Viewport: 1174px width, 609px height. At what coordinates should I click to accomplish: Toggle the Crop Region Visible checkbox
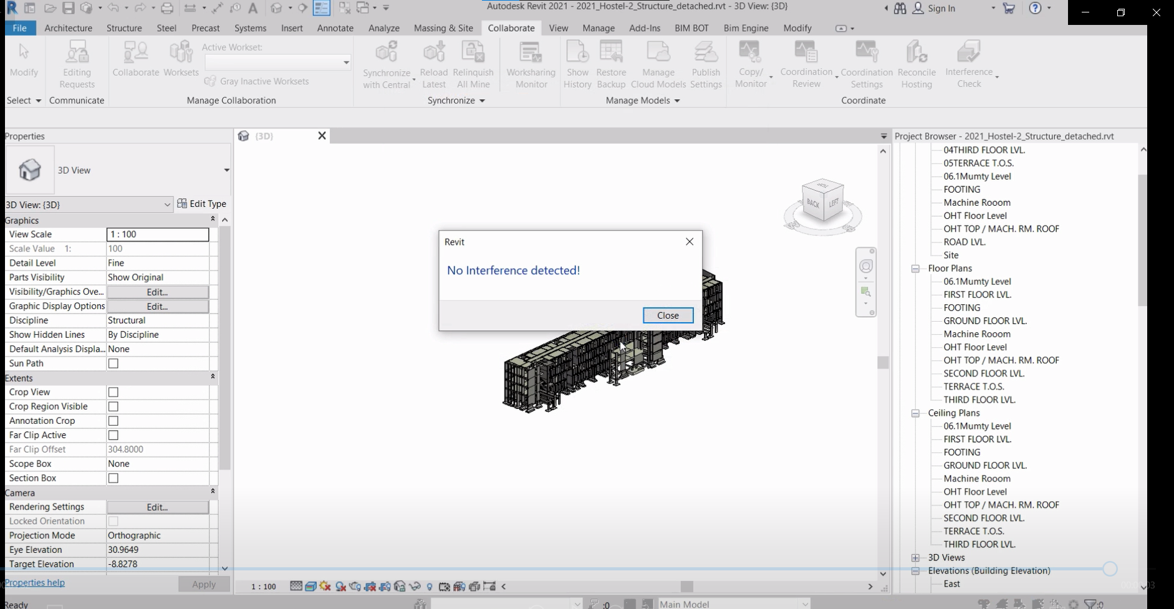click(113, 406)
